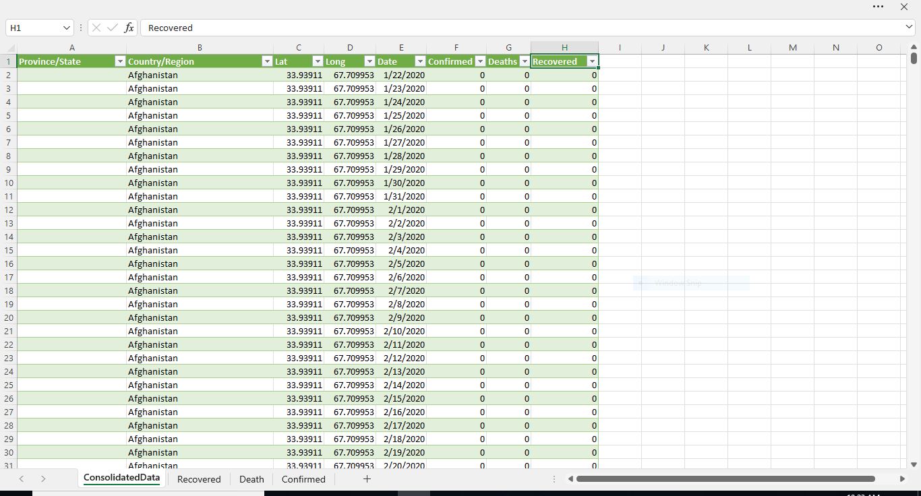This screenshot has width=921, height=496.
Task: Click the vertical scrollbar thumb
Action: 914,58
